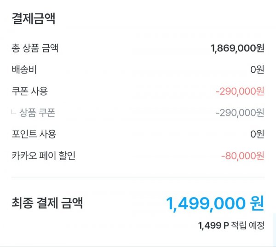The width and height of the screenshot is (276, 247).
Task: Select the 포인트 사용 label
Action: 34,134
